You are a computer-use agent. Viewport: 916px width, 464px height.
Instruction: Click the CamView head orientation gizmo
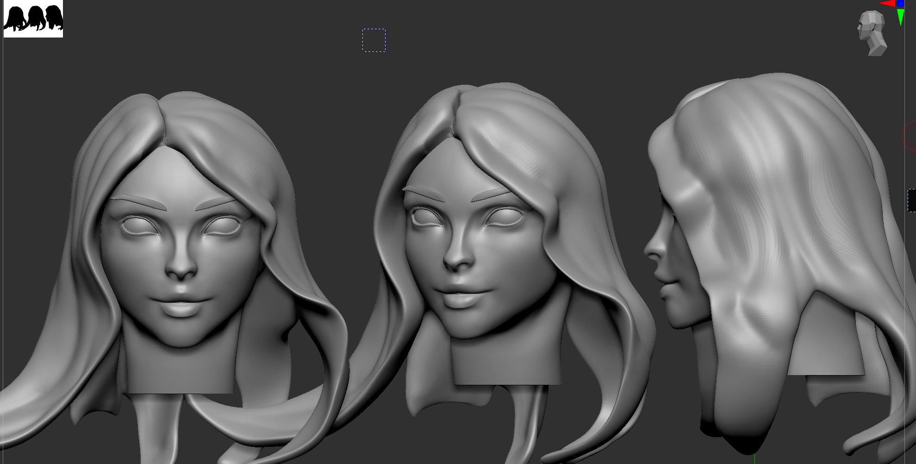pos(872,33)
